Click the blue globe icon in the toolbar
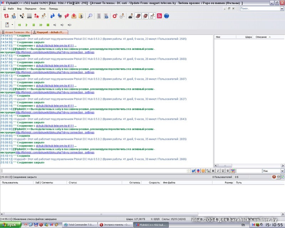The image size is (285, 228). tap(167, 16)
